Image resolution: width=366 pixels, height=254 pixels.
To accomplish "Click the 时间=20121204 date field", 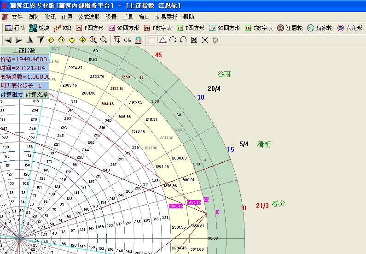I will coord(24,68).
